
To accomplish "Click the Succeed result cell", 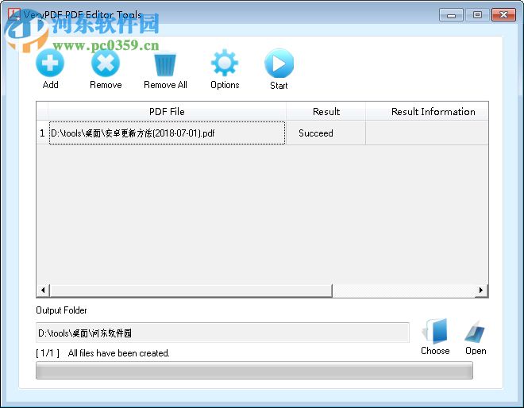I will 326,133.
